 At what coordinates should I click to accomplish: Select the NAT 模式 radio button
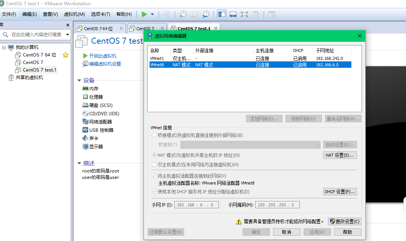(x=154, y=155)
